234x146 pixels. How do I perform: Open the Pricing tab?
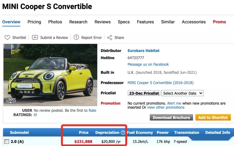(x=34, y=22)
